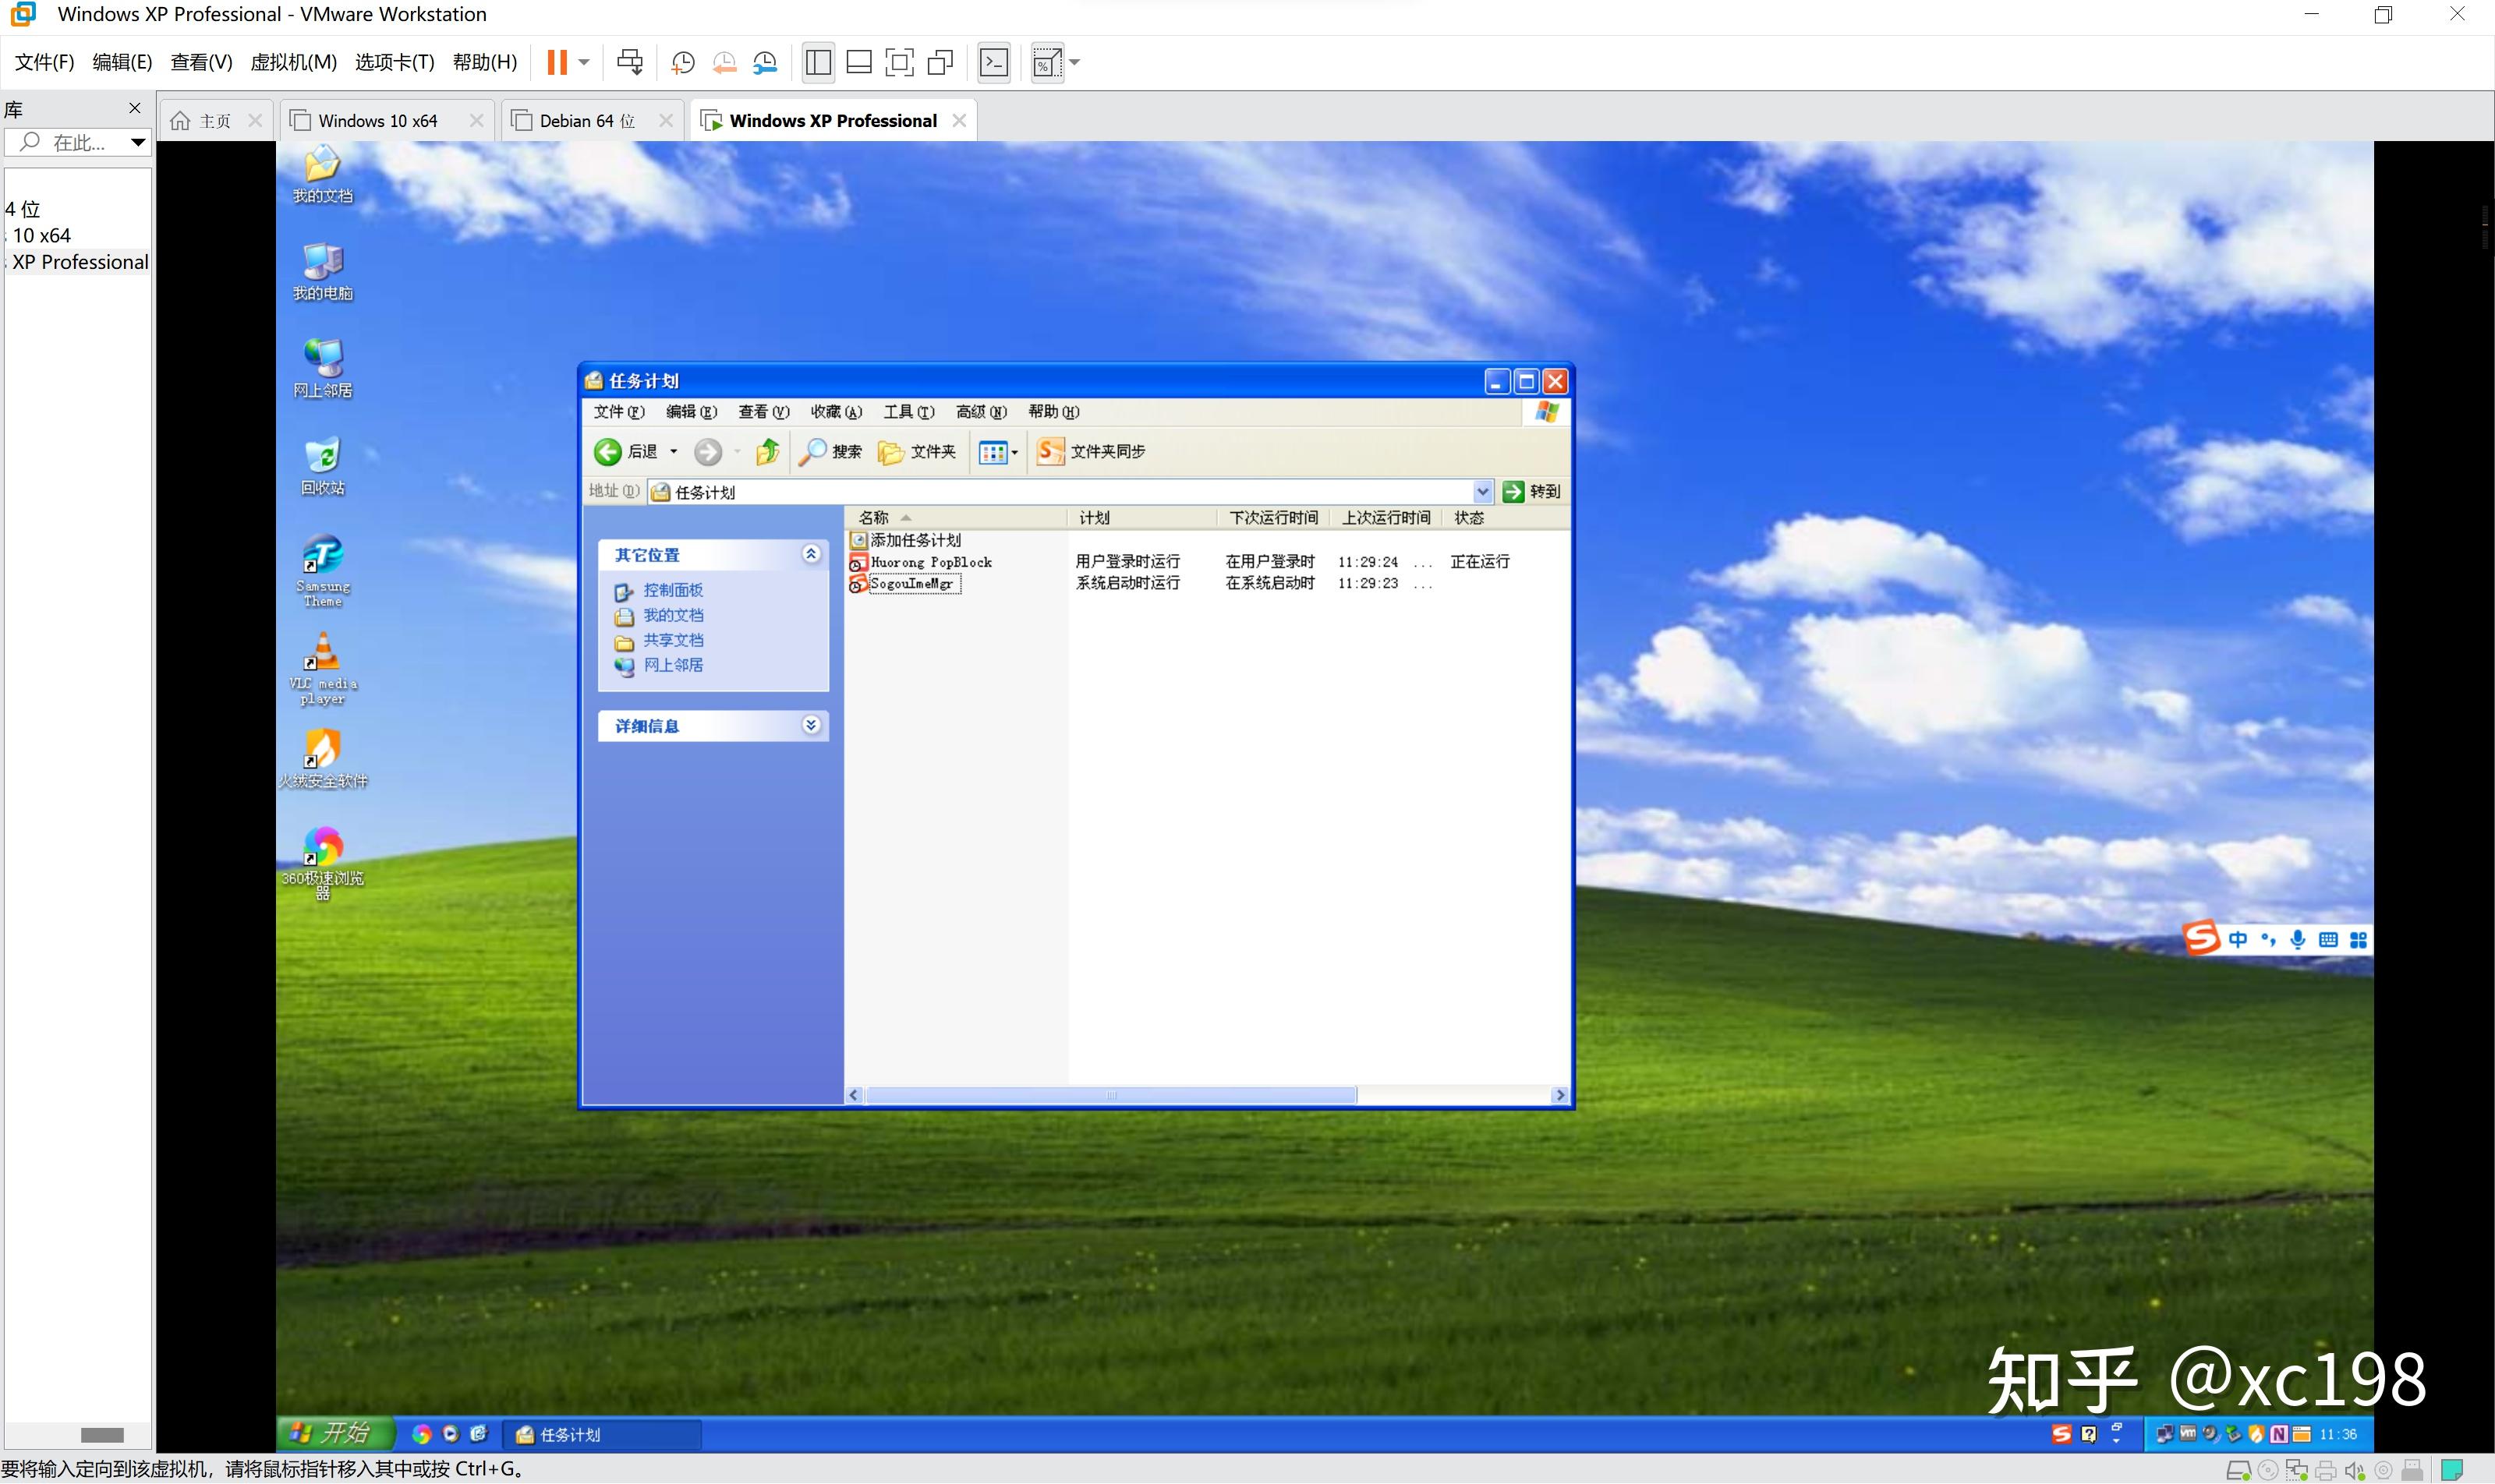The width and height of the screenshot is (2495, 1484).
Task: Open the library search filter dropdown
Action: coord(138,143)
